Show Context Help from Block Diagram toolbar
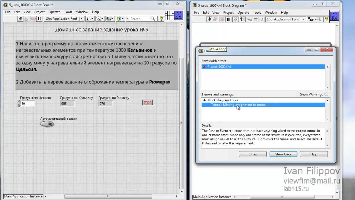 [326, 19]
